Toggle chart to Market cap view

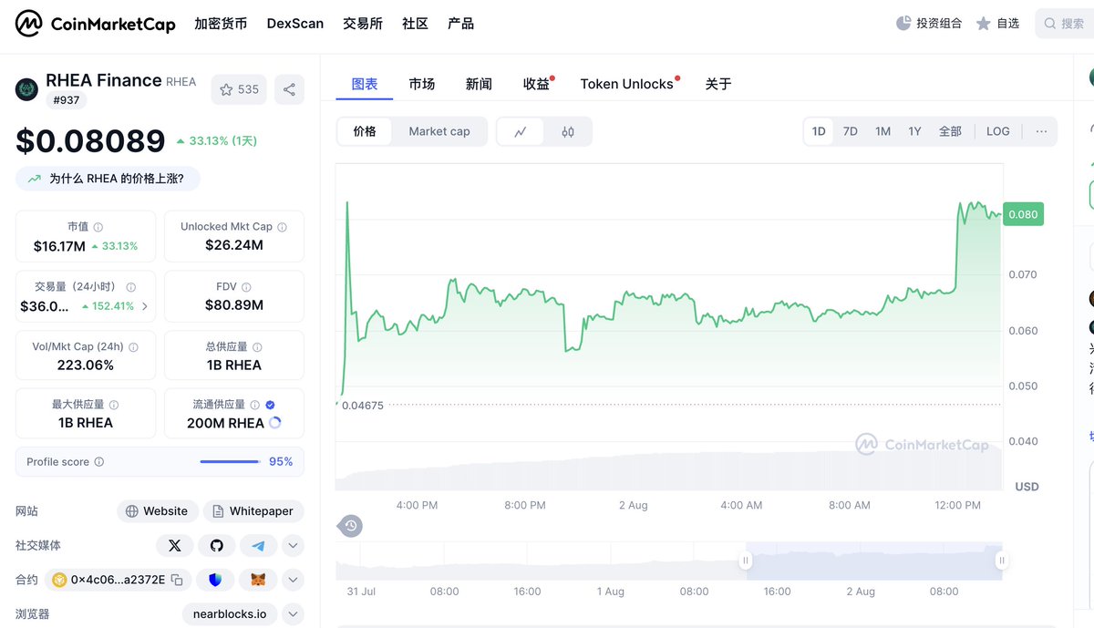pyautogui.click(x=439, y=131)
